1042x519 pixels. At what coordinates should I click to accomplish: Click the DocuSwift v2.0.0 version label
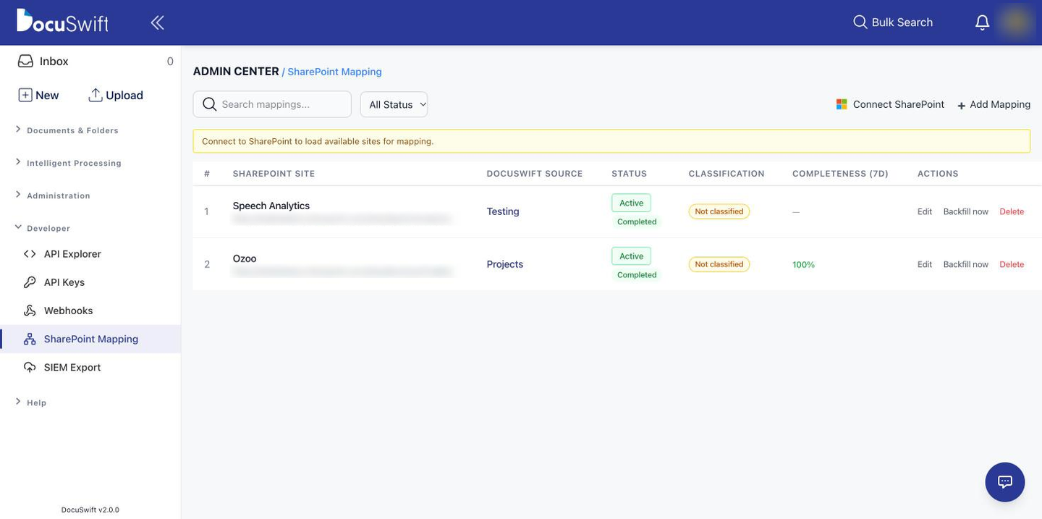click(90, 510)
